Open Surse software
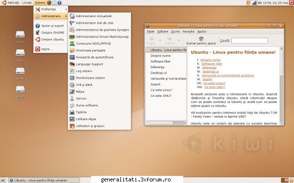The image size is (294, 183). coord(99,105)
